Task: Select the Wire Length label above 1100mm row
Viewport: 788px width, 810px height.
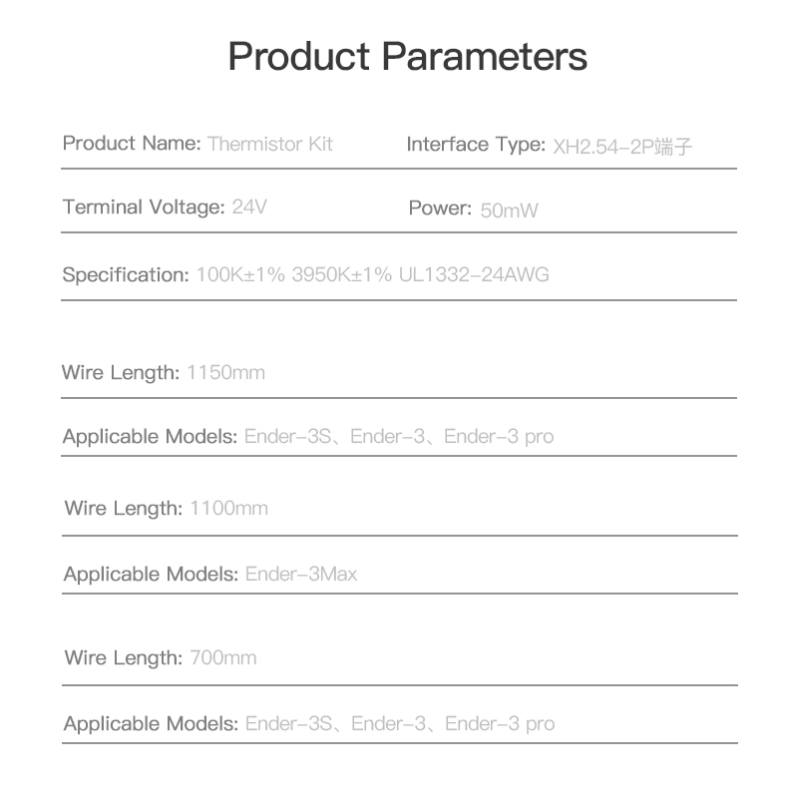Action: click(x=124, y=509)
